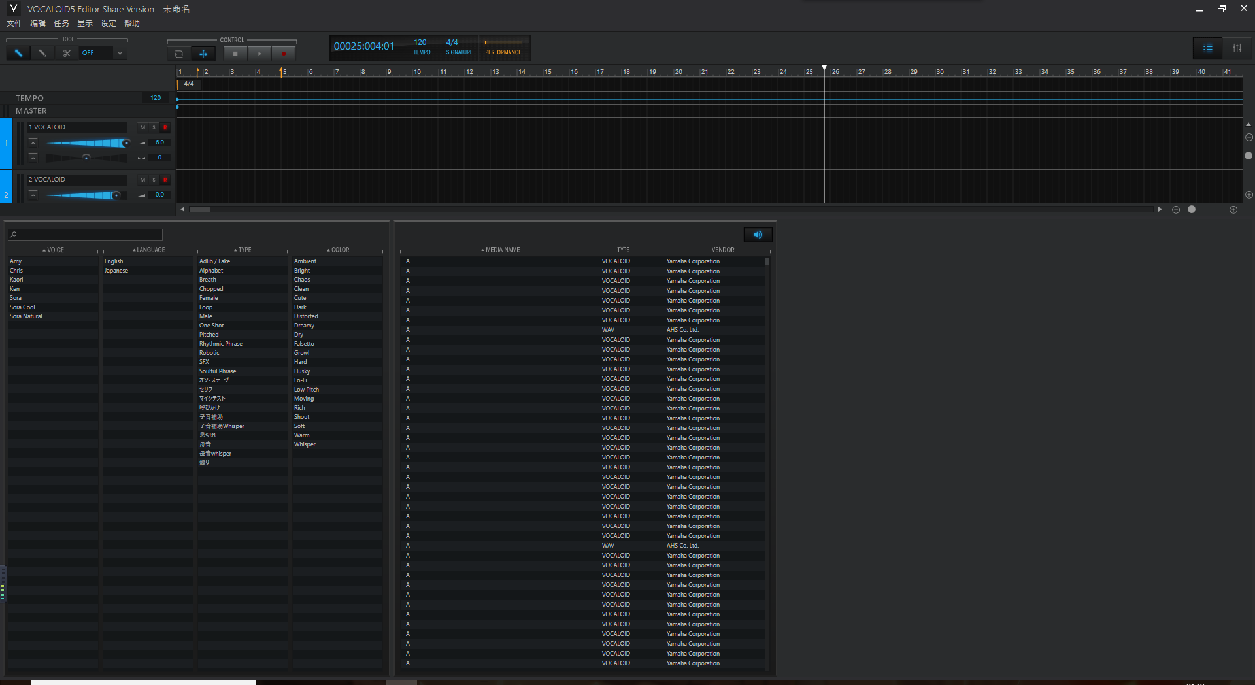Collapse track 1 volume expander arrow
This screenshot has width=1255, height=685.
33,142
